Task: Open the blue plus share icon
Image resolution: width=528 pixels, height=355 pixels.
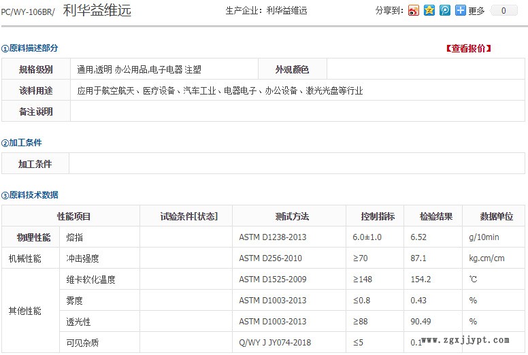Action: (461, 10)
